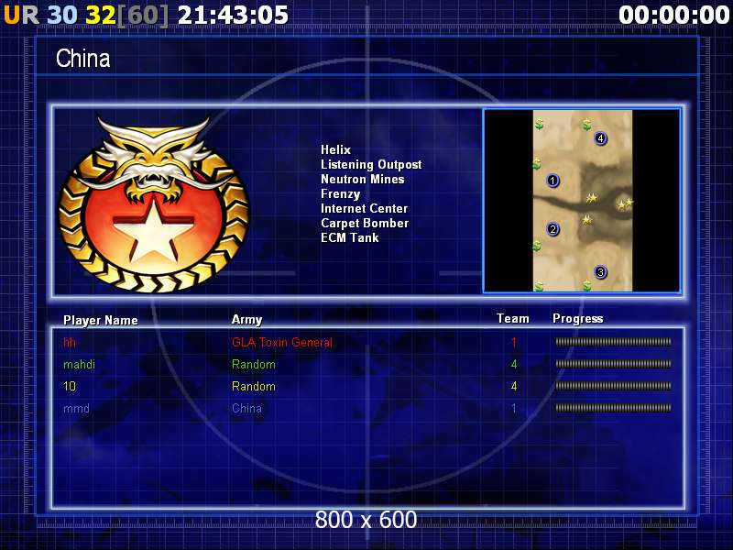This screenshot has height=550, width=733.
Task: Click player 10's progress bar
Action: (x=613, y=386)
